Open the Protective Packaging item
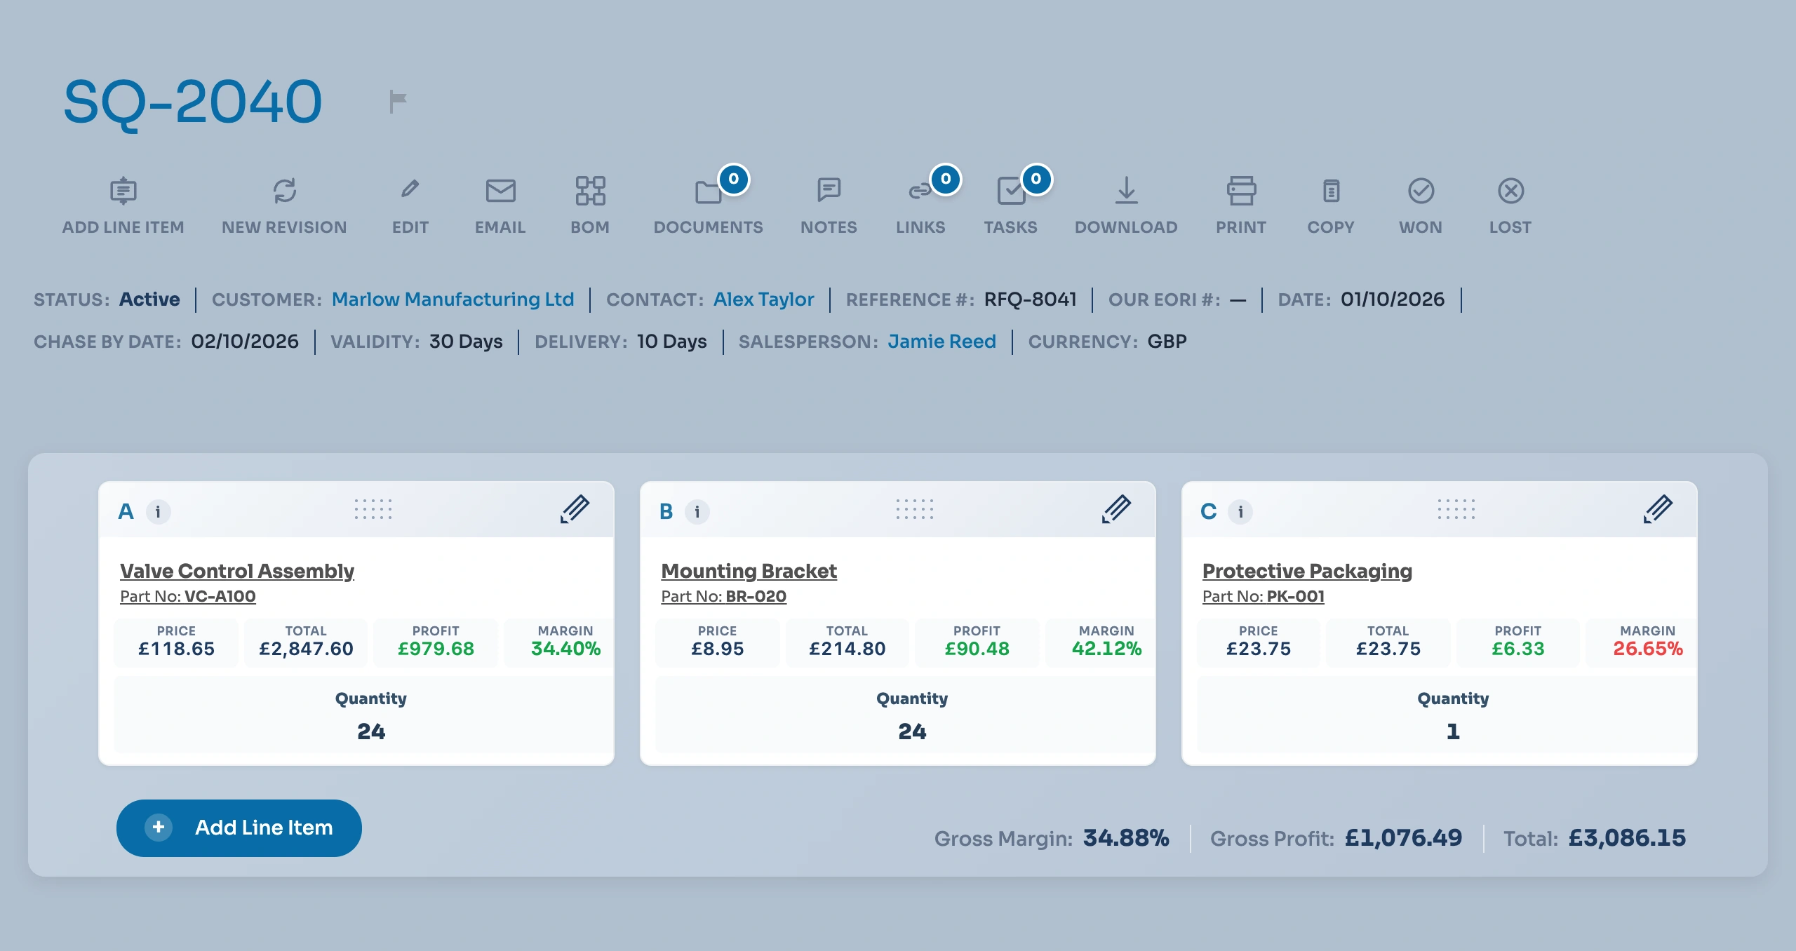The width and height of the screenshot is (1796, 951). pos(1307,571)
